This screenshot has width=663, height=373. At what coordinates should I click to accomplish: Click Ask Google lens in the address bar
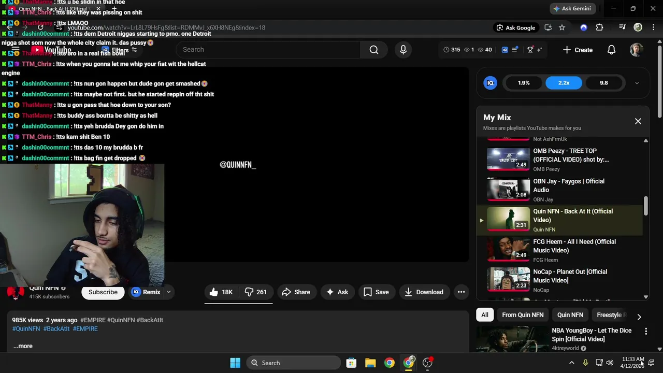[515, 27]
